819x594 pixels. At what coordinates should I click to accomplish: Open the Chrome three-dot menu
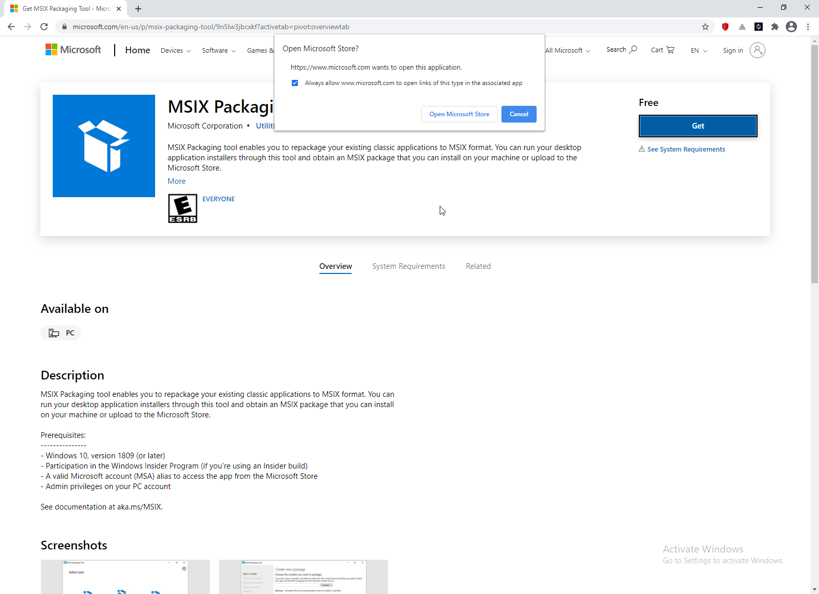click(x=808, y=27)
